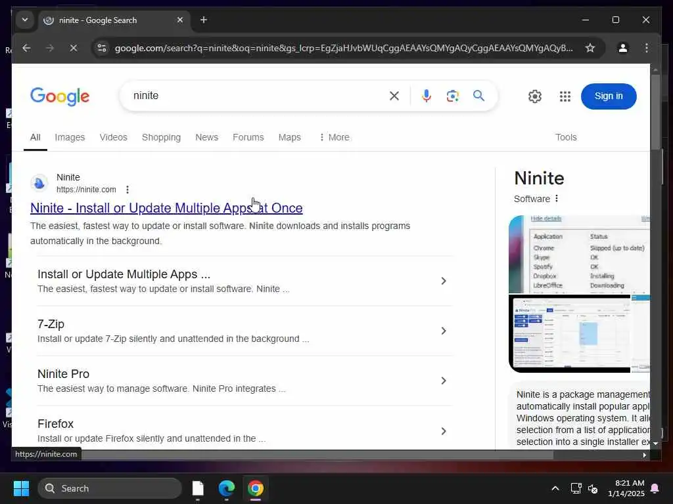Open muted volume tray icon
Viewport: 673px width, 504px height.
pyautogui.click(x=593, y=488)
